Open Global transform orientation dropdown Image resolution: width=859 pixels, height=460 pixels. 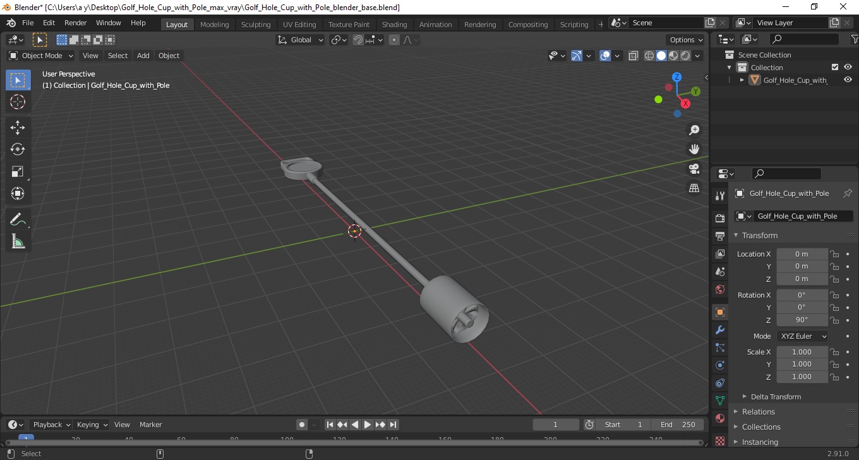click(x=301, y=40)
